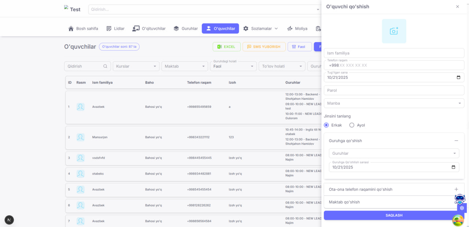Go to the Lidlar tab
The image size is (469, 227).
tap(115, 29)
